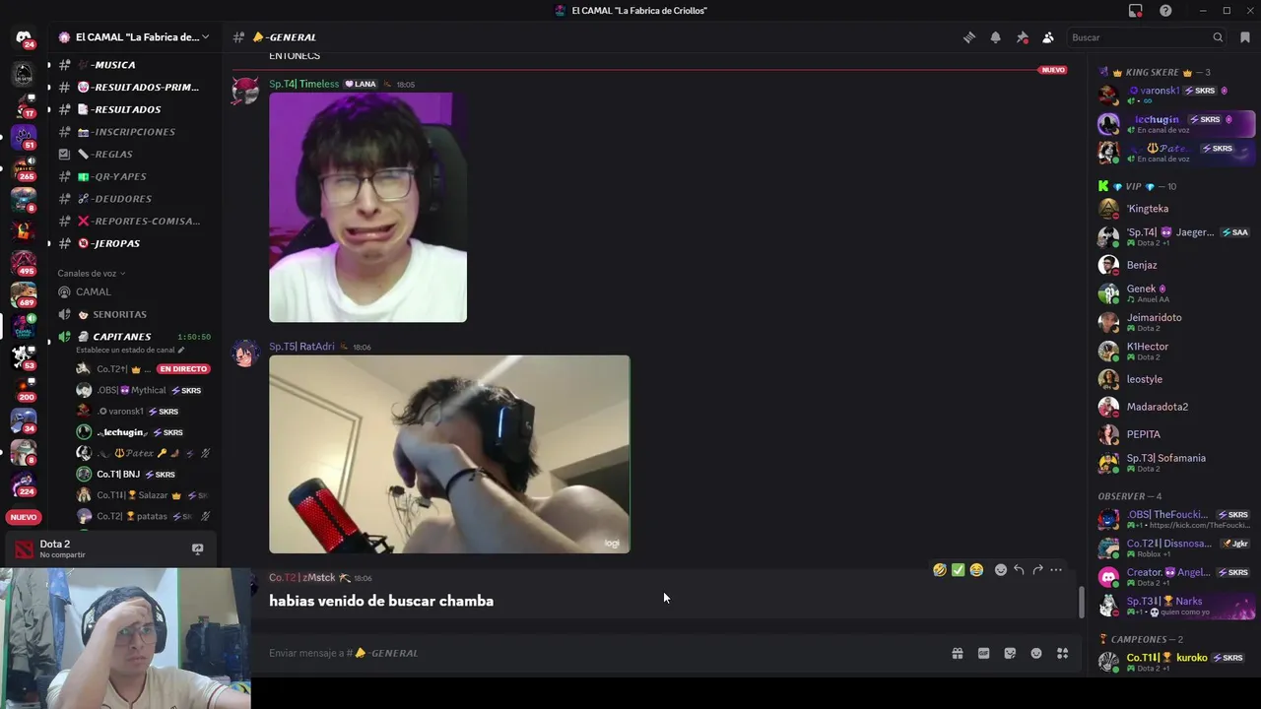The width and height of the screenshot is (1261, 709).
Task: Open the threads icon in channel header
Action: pyautogui.click(x=969, y=37)
